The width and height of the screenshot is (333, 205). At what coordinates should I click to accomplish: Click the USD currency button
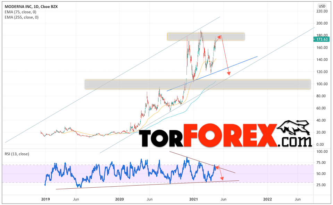322,6
